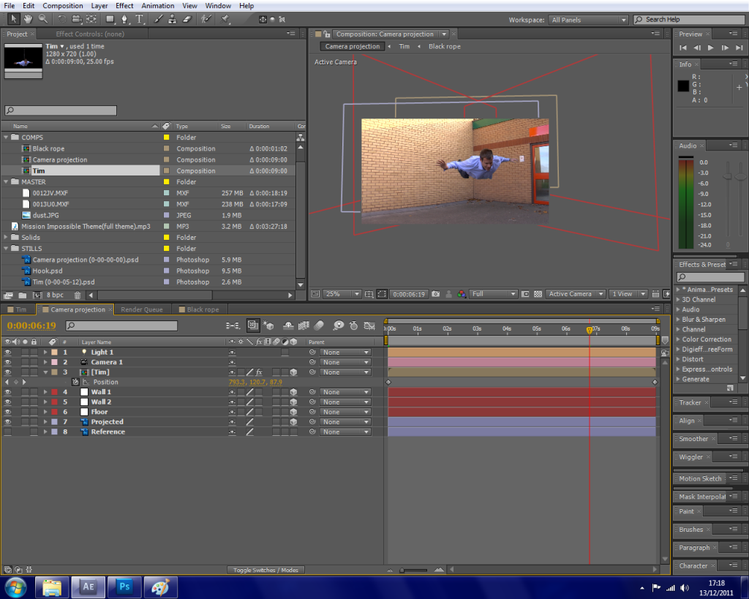Select the Unified Camera tool
This screenshot has height=599, width=749.
click(76, 19)
